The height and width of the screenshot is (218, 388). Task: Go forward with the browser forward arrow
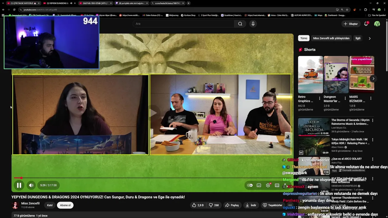(x=8, y=10)
